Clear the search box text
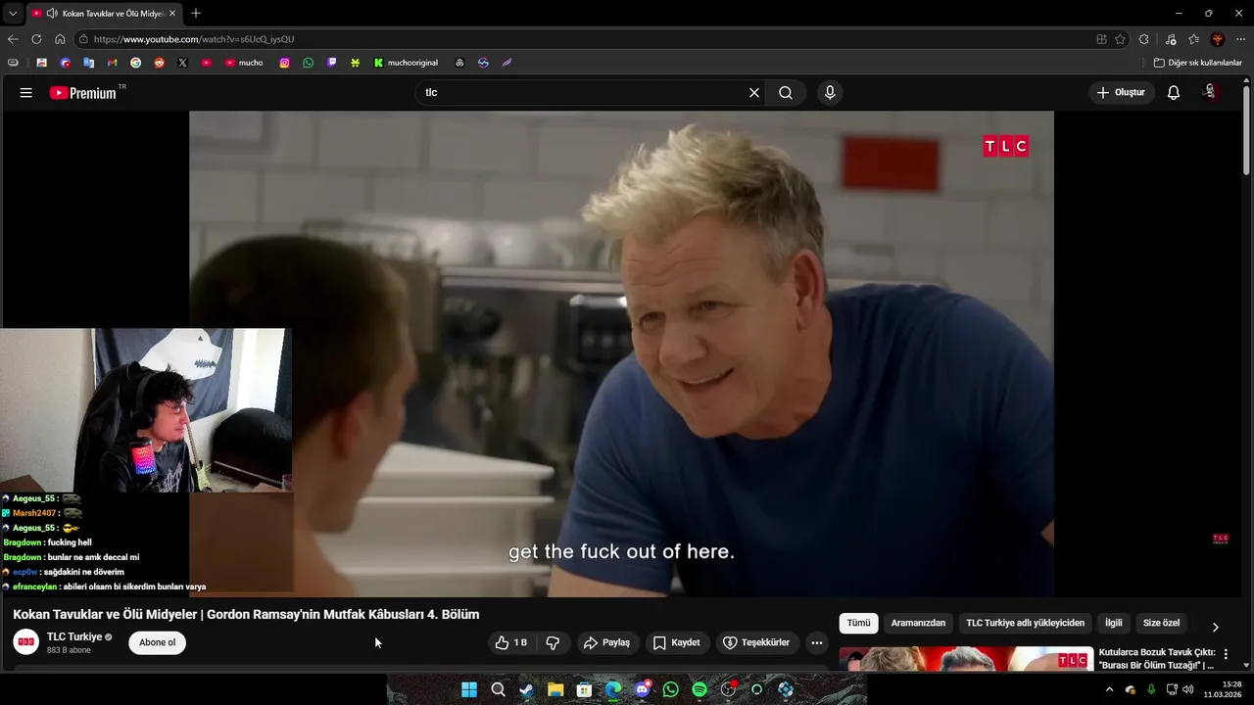Viewport: 1254px width, 705px height. 754,92
